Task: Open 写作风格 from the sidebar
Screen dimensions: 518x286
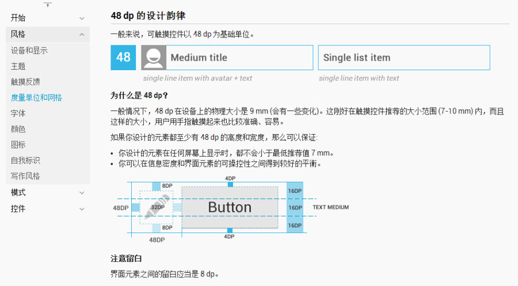Action: click(x=25, y=176)
